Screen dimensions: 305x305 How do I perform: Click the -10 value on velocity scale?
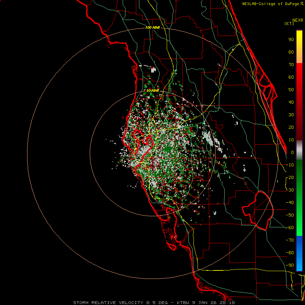pyautogui.click(x=290, y=165)
